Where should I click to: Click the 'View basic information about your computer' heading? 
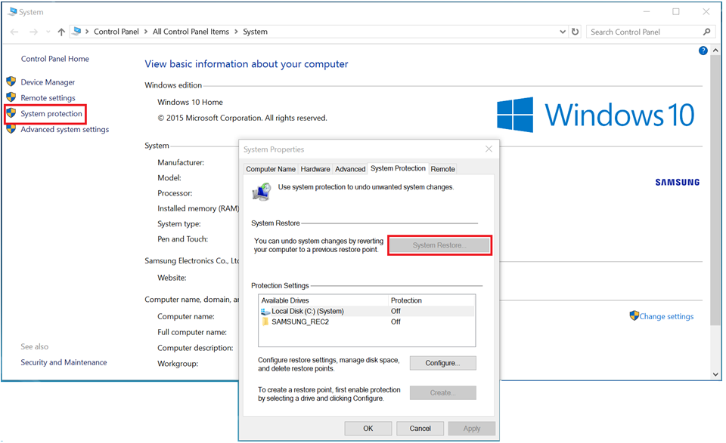247,64
